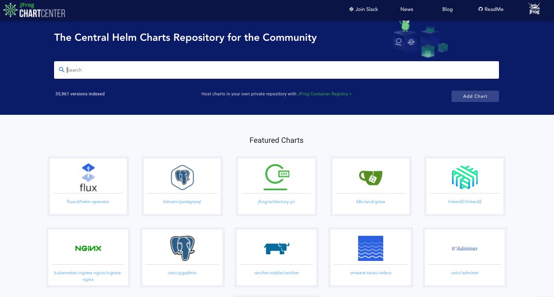Image resolution: width=554 pixels, height=297 pixels.
Task: Open the fluxcd/helm-operator chart link
Action: (88, 202)
